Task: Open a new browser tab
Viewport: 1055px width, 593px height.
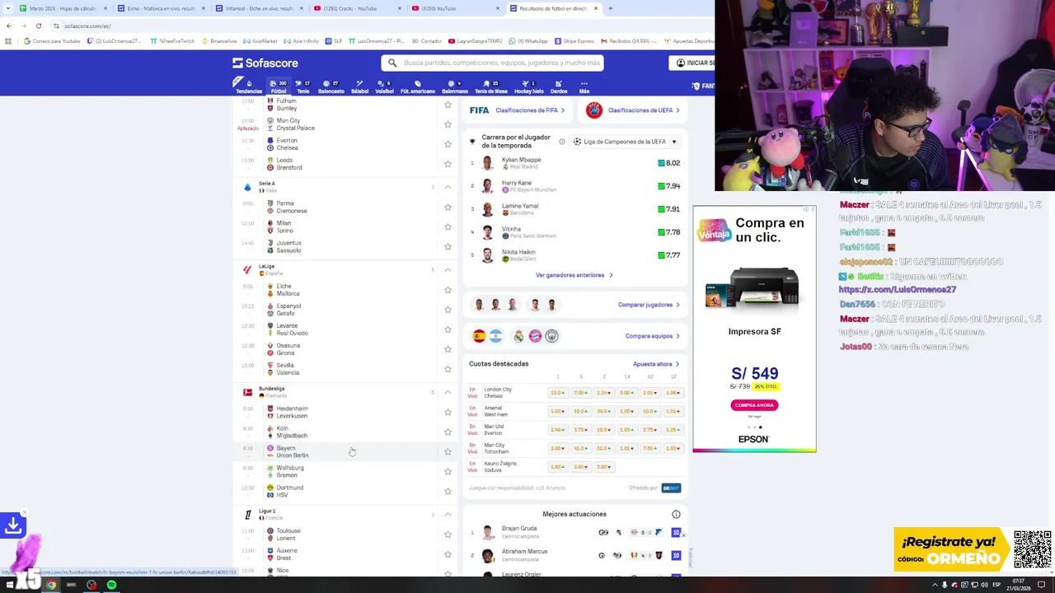Action: coord(610,8)
